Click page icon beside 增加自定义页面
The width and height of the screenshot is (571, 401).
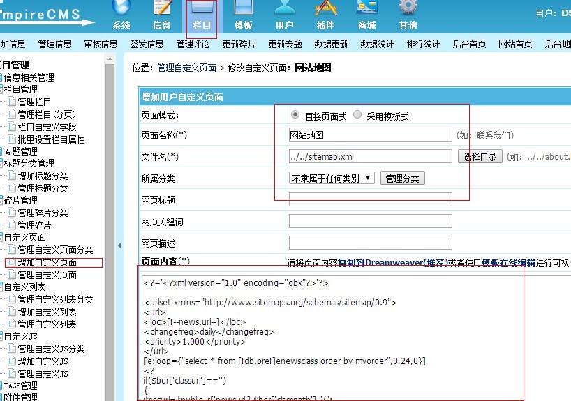[x=12, y=262]
